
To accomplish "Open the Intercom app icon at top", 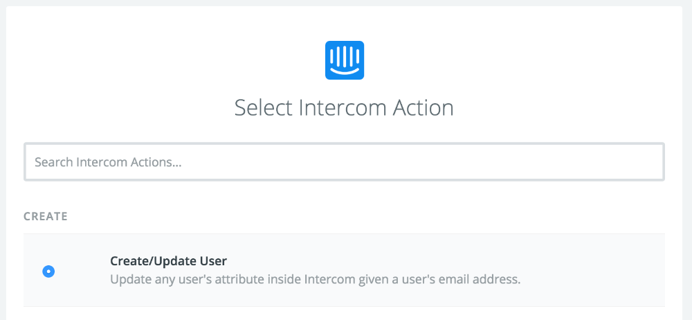I will coord(345,60).
